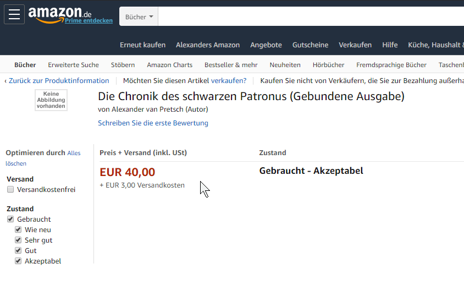Viewport: 464px width, 302px height.
Task: Click the Amazon.de logo
Action: [x=59, y=13]
